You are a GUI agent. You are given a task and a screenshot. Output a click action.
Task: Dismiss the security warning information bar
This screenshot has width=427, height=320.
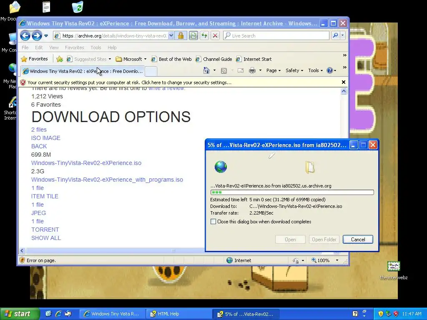coord(344,82)
